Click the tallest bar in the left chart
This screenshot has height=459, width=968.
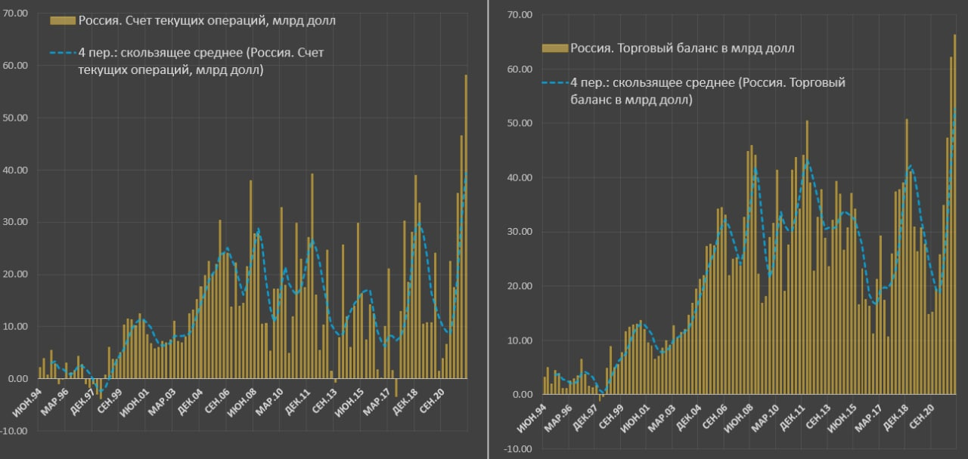pyautogui.click(x=465, y=226)
